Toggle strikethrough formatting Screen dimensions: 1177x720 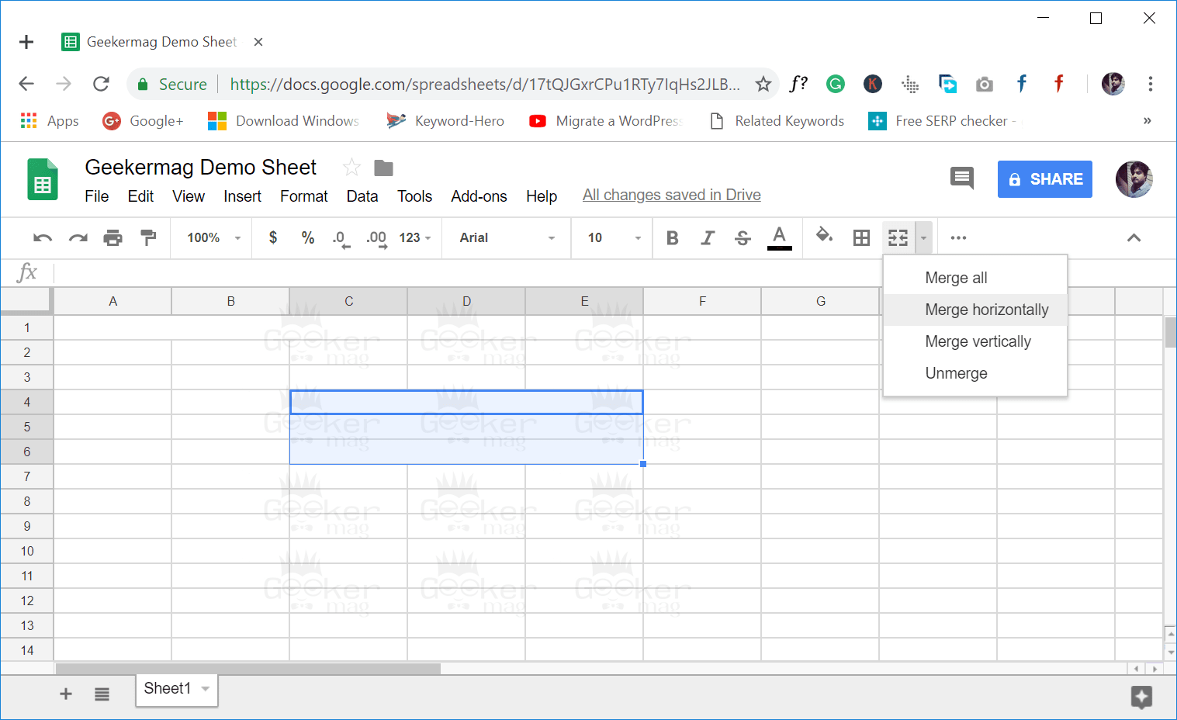coord(743,238)
